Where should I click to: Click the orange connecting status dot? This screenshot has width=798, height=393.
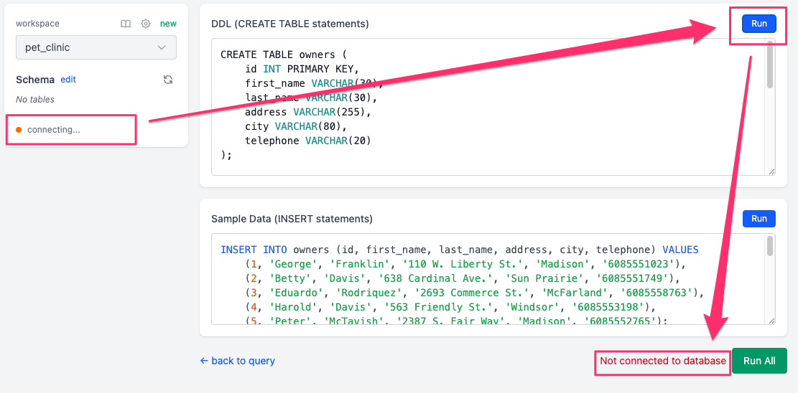[19, 130]
